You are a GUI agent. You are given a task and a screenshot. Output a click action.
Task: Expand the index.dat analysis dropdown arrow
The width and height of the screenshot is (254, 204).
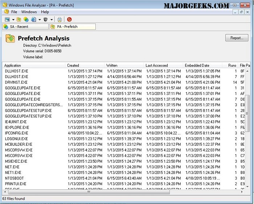[40, 20]
